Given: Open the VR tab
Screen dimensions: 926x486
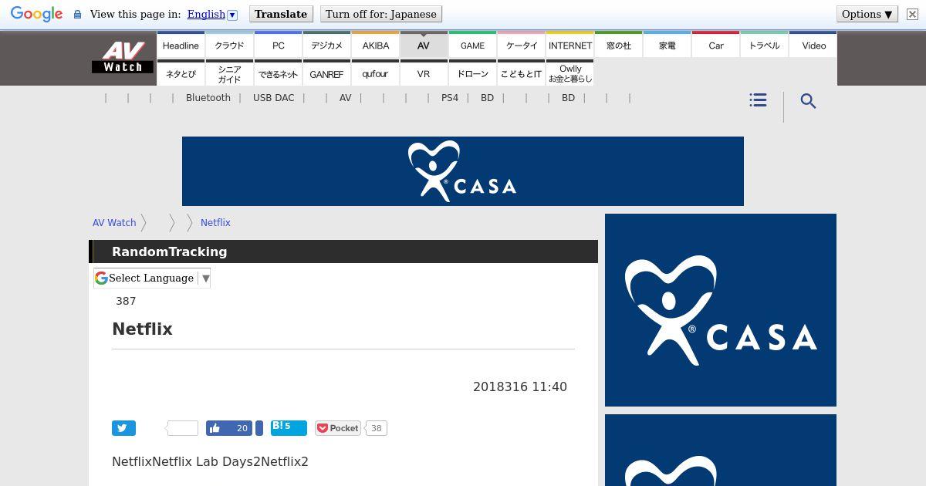Looking at the screenshot, I should [x=424, y=73].
